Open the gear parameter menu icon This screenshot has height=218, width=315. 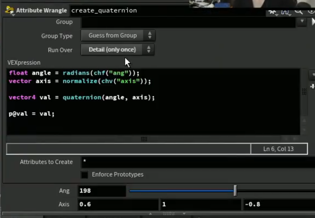pos(272,12)
